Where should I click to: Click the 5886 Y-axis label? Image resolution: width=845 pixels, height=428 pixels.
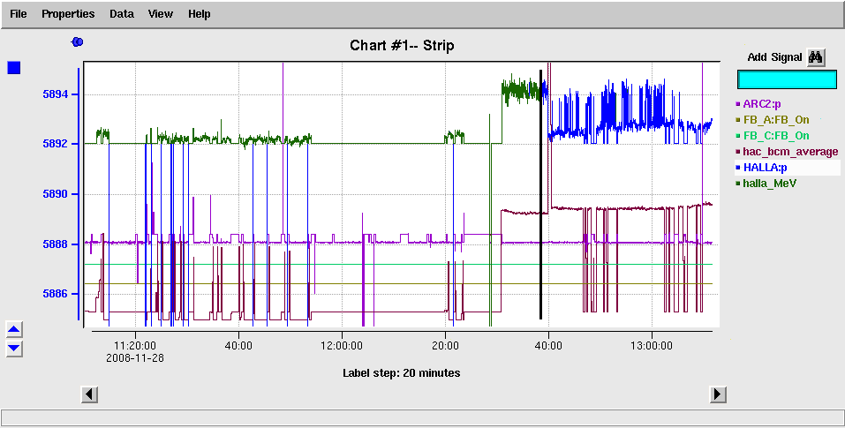55,294
